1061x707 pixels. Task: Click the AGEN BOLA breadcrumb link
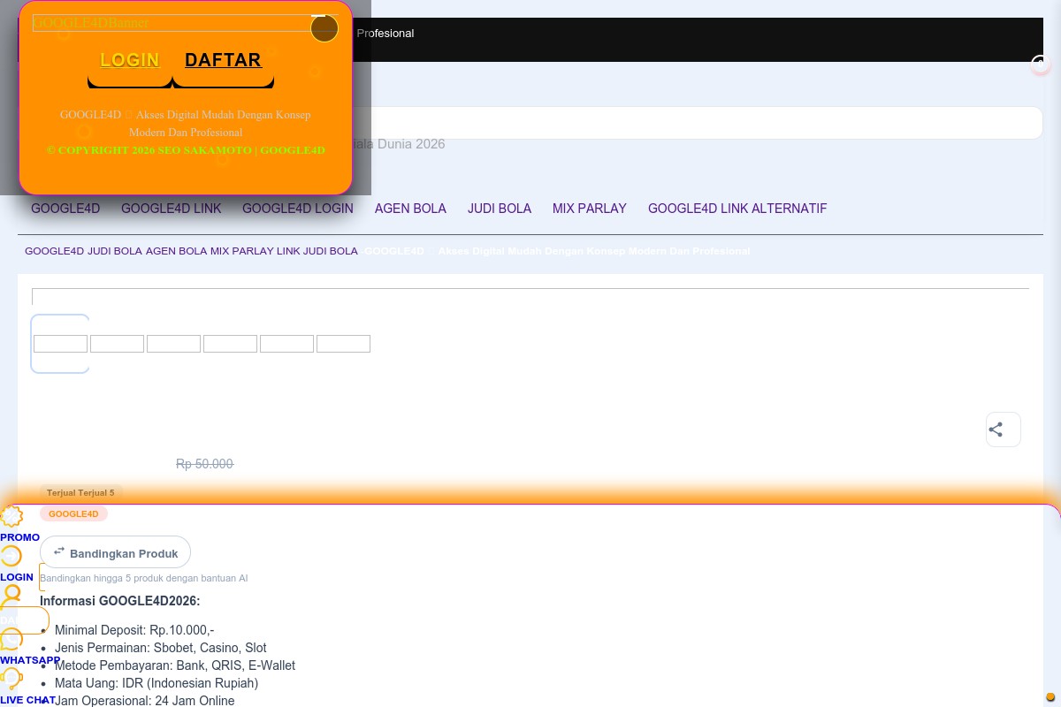pyautogui.click(x=176, y=251)
